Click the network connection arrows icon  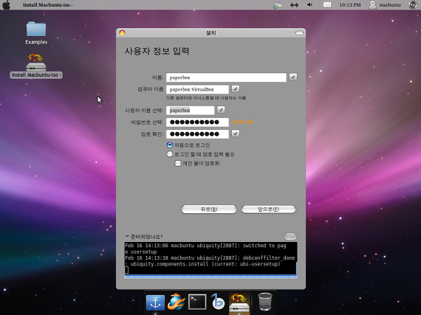(x=294, y=5)
